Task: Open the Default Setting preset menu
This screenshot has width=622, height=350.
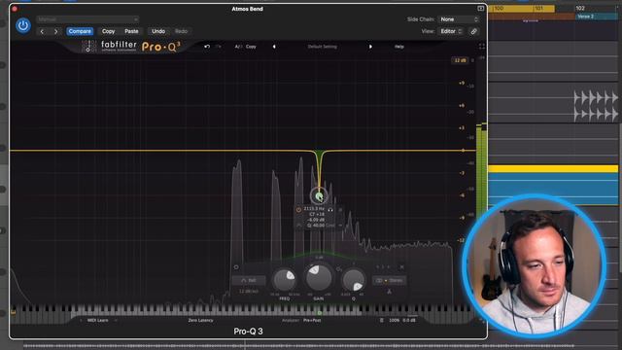Action: (x=322, y=47)
